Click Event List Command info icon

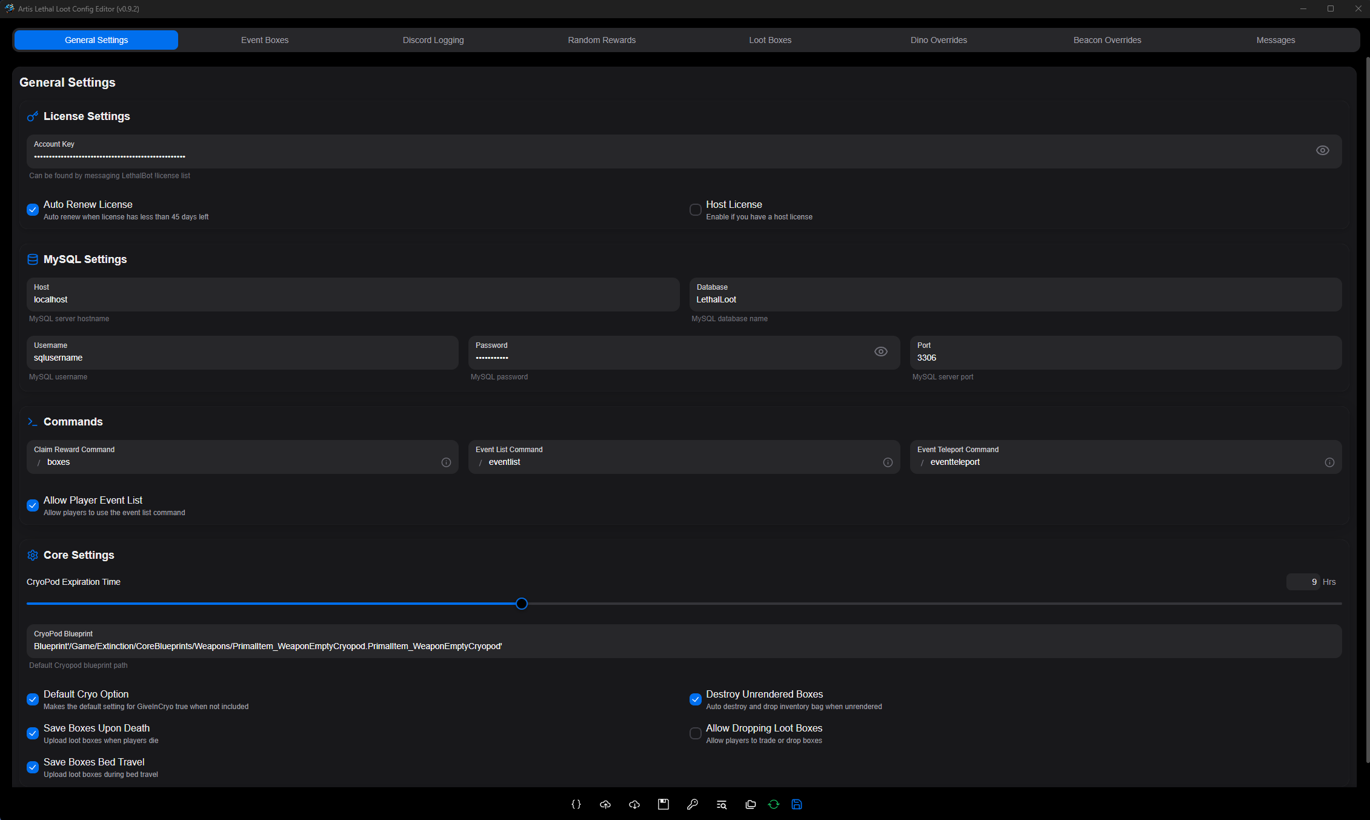888,462
